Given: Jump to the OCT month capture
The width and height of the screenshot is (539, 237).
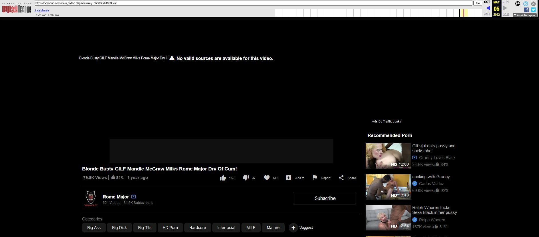Looking at the screenshot, I should click(x=487, y=2).
